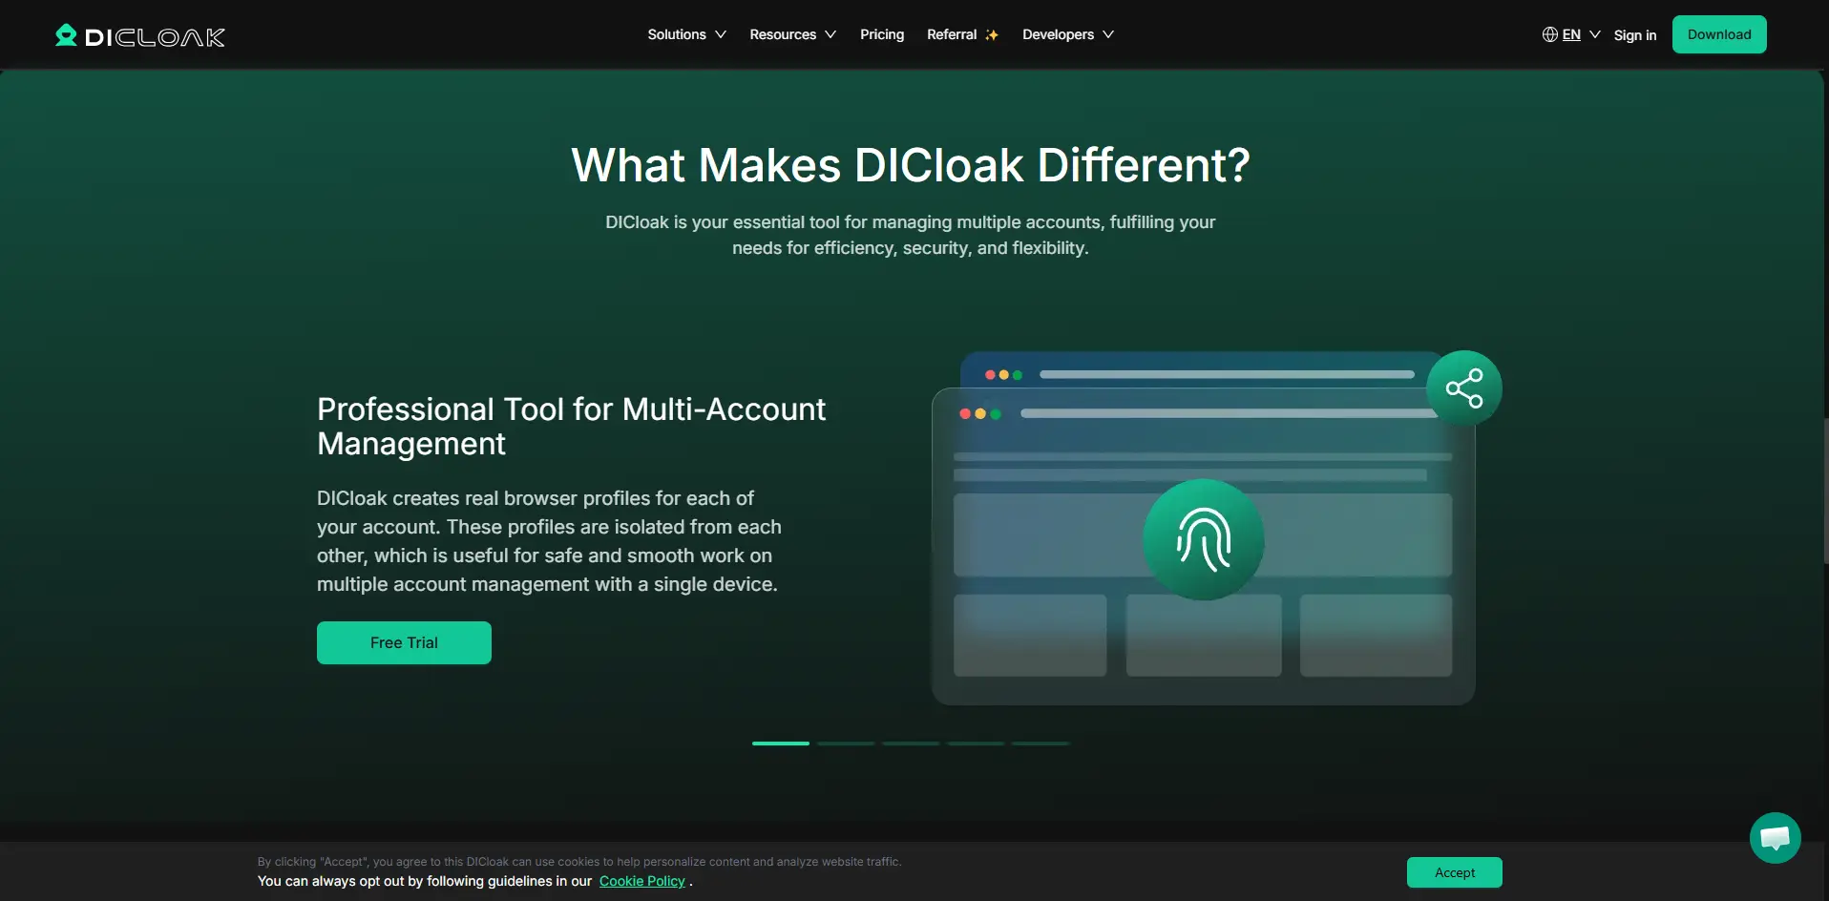Image resolution: width=1829 pixels, height=901 pixels.
Task: Click the DICloak logo in header
Action: [140, 36]
